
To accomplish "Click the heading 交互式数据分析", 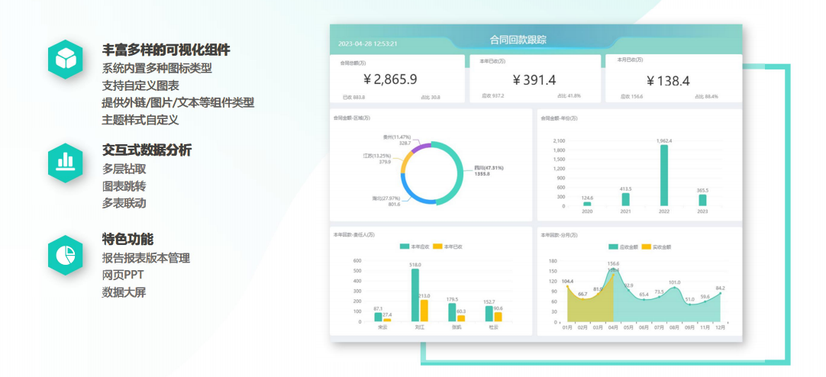I will (147, 150).
